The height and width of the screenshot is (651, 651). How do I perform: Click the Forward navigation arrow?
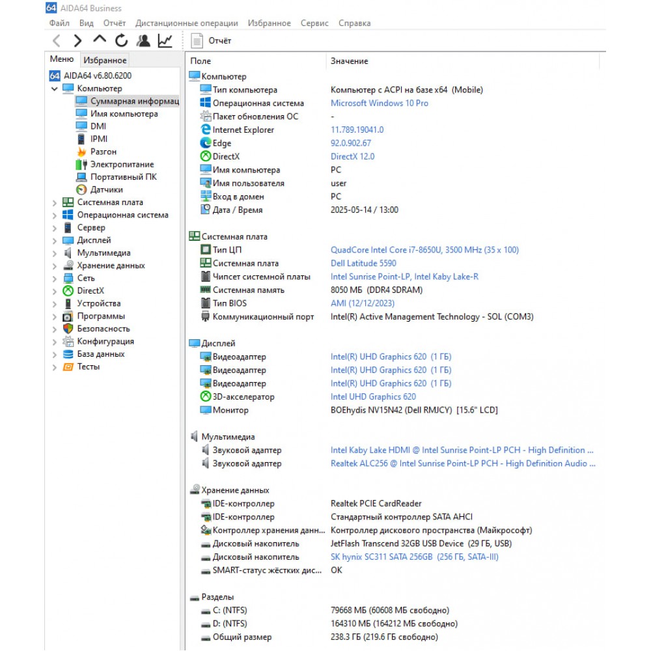click(77, 40)
